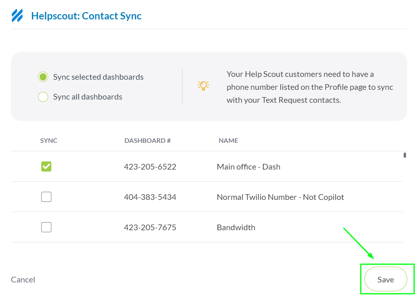Uncheck sync for Main office - Dash

click(47, 166)
